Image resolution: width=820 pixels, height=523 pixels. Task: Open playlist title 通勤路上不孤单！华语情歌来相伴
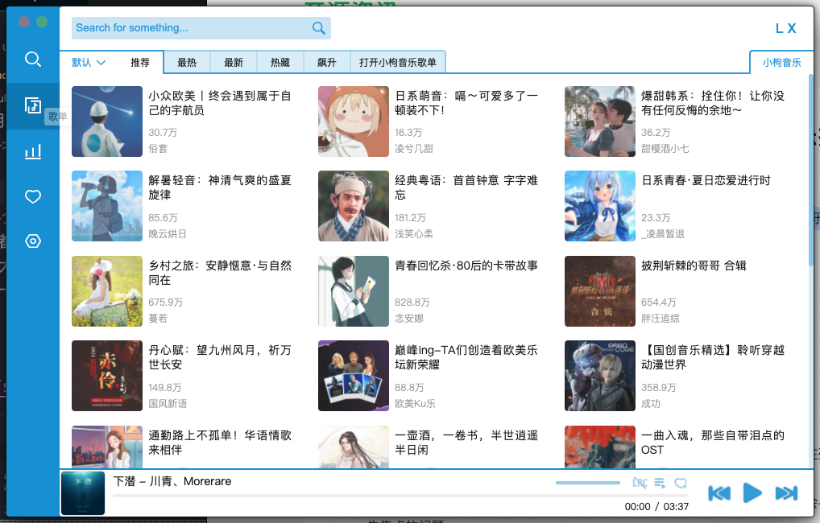[x=220, y=443]
